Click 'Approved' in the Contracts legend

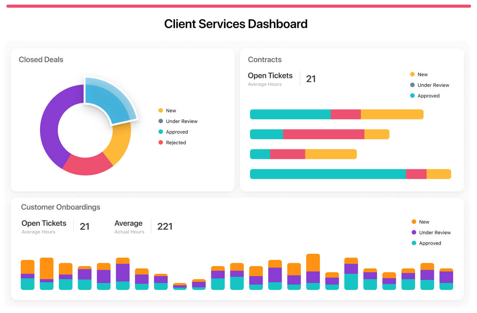[x=429, y=96]
